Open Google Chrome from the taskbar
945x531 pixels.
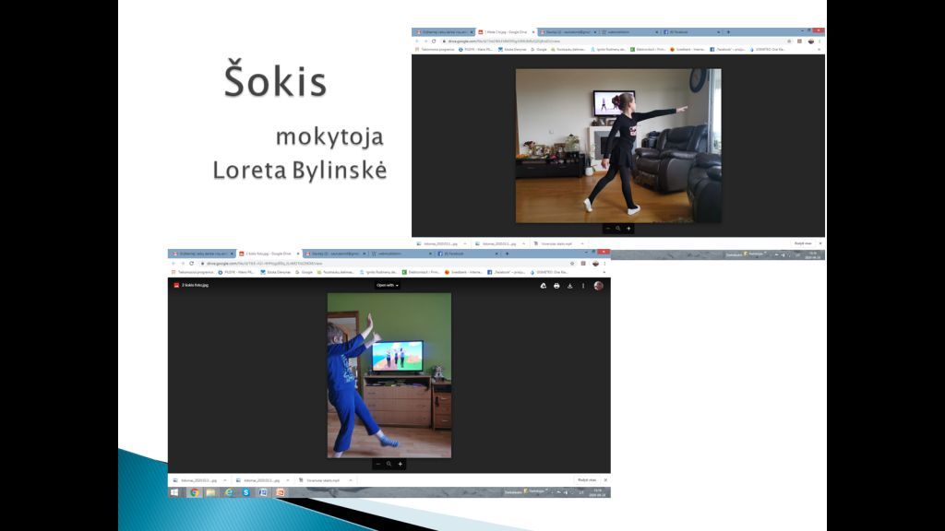pyautogui.click(x=194, y=492)
